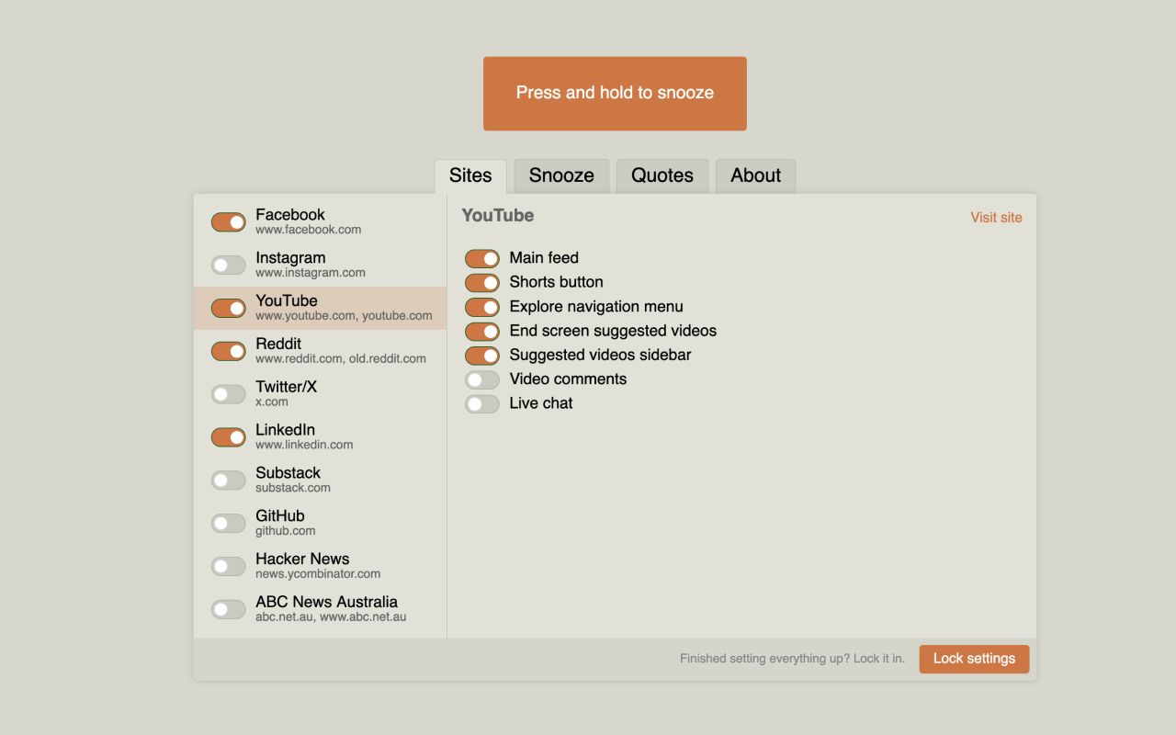
Task: Click the substack.com domain text
Action: click(x=293, y=488)
